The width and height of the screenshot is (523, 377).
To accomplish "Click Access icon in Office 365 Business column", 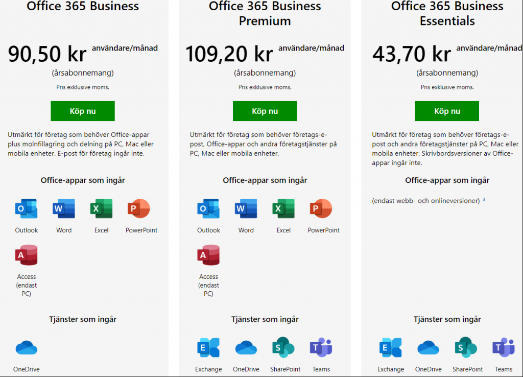I will pos(27,255).
